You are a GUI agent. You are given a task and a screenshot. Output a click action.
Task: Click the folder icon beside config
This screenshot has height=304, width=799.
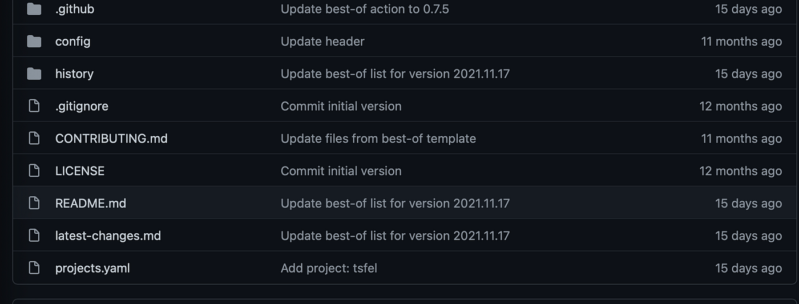(34, 41)
